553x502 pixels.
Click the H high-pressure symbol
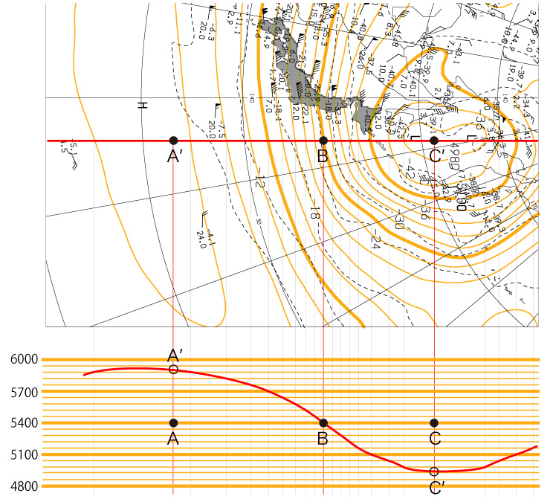coord(143,104)
